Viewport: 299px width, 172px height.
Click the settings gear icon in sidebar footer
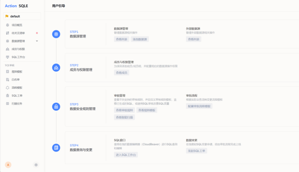click(36, 165)
